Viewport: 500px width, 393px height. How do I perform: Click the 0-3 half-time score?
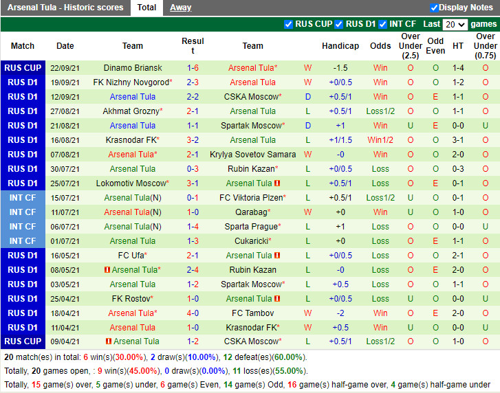[458, 169]
